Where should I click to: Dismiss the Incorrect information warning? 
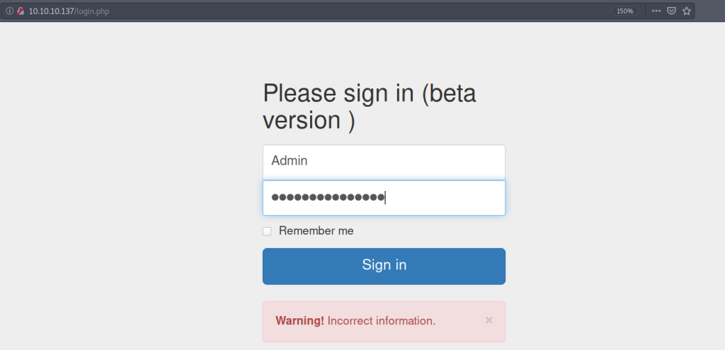pyautogui.click(x=489, y=320)
